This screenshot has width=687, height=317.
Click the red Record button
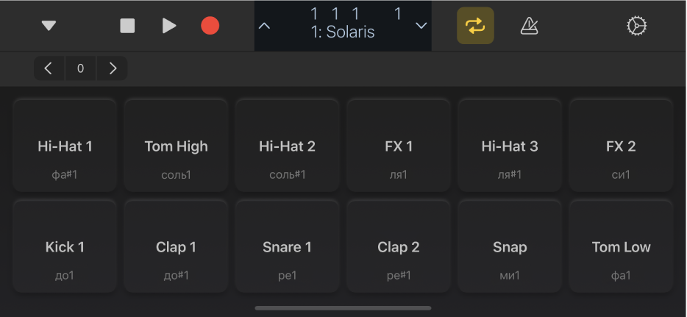tap(210, 26)
